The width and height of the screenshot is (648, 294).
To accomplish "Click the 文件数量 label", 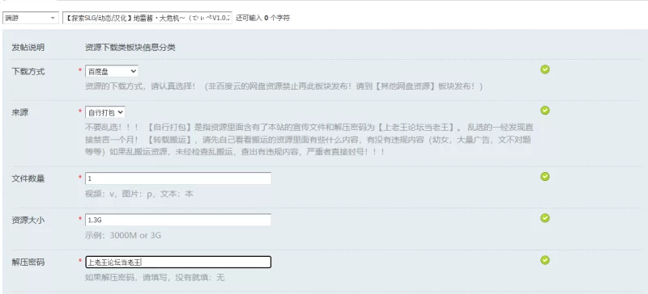I will (28, 179).
